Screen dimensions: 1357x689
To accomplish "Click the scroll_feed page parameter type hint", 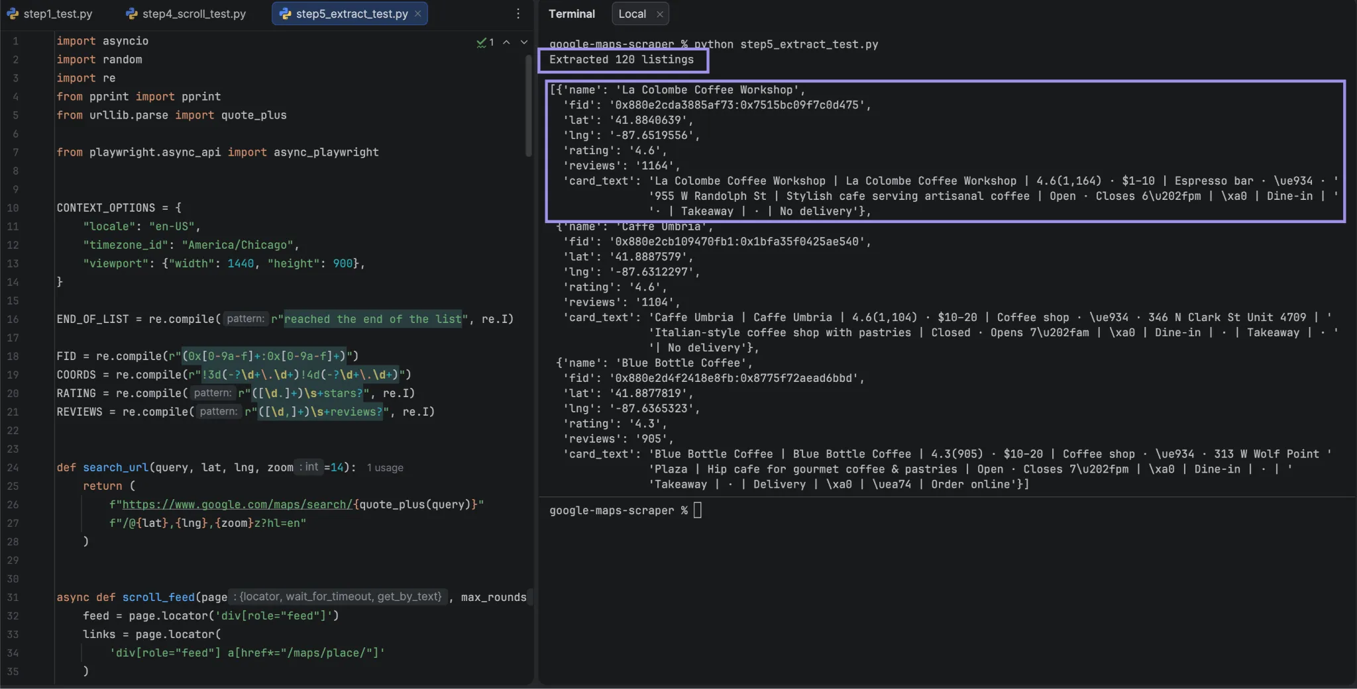I will coord(338,597).
